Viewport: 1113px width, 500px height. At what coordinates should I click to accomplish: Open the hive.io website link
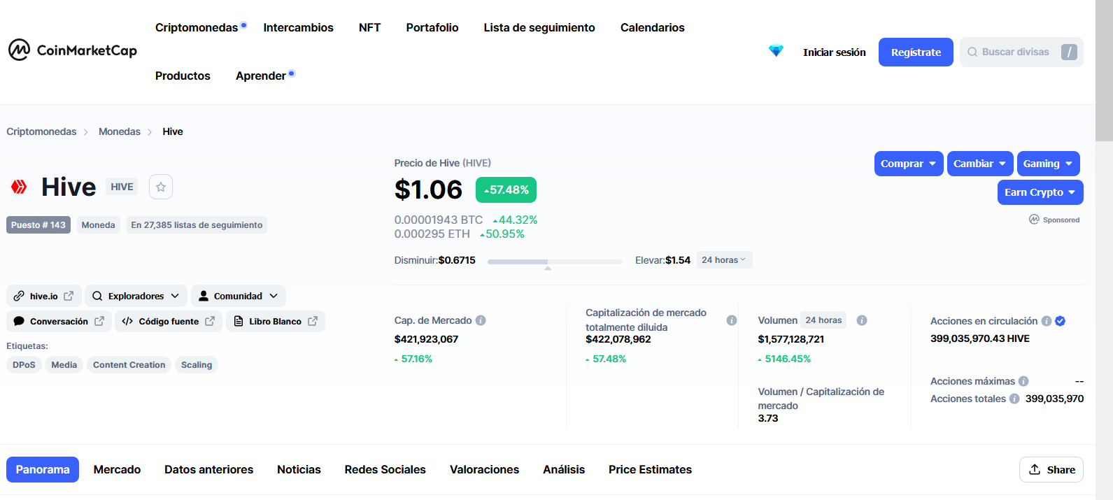pos(44,296)
